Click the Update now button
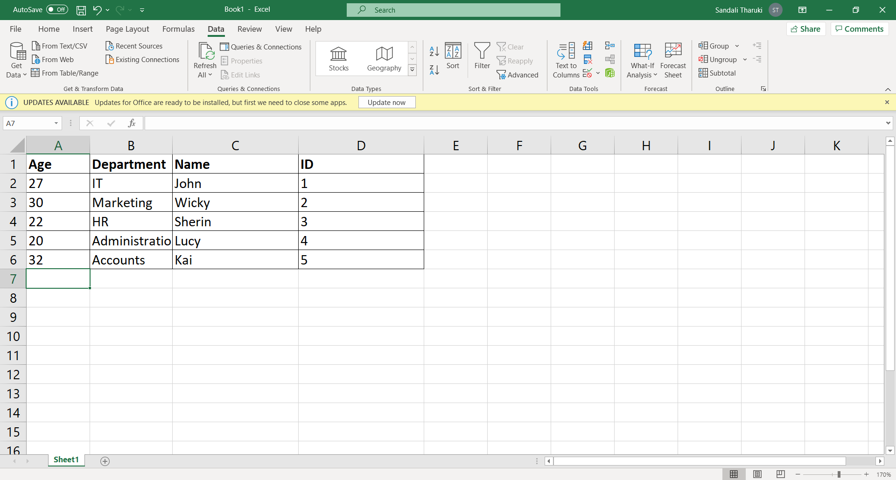Viewport: 896px width, 480px height. pyautogui.click(x=386, y=102)
